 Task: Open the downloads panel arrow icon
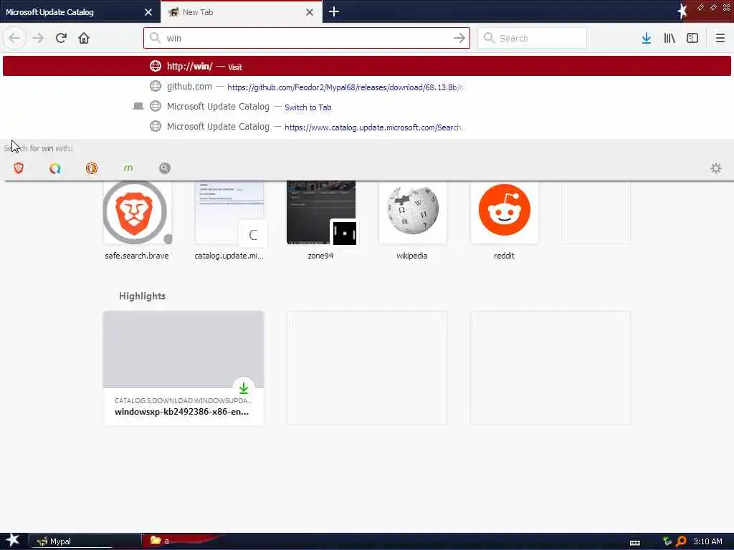tap(647, 38)
